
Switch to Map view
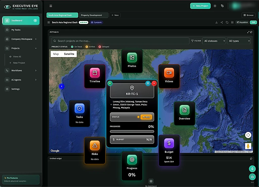coord(56,54)
